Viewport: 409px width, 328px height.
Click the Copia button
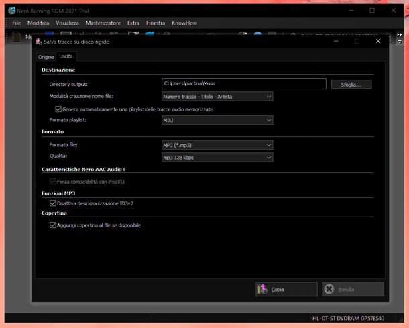pos(286,289)
